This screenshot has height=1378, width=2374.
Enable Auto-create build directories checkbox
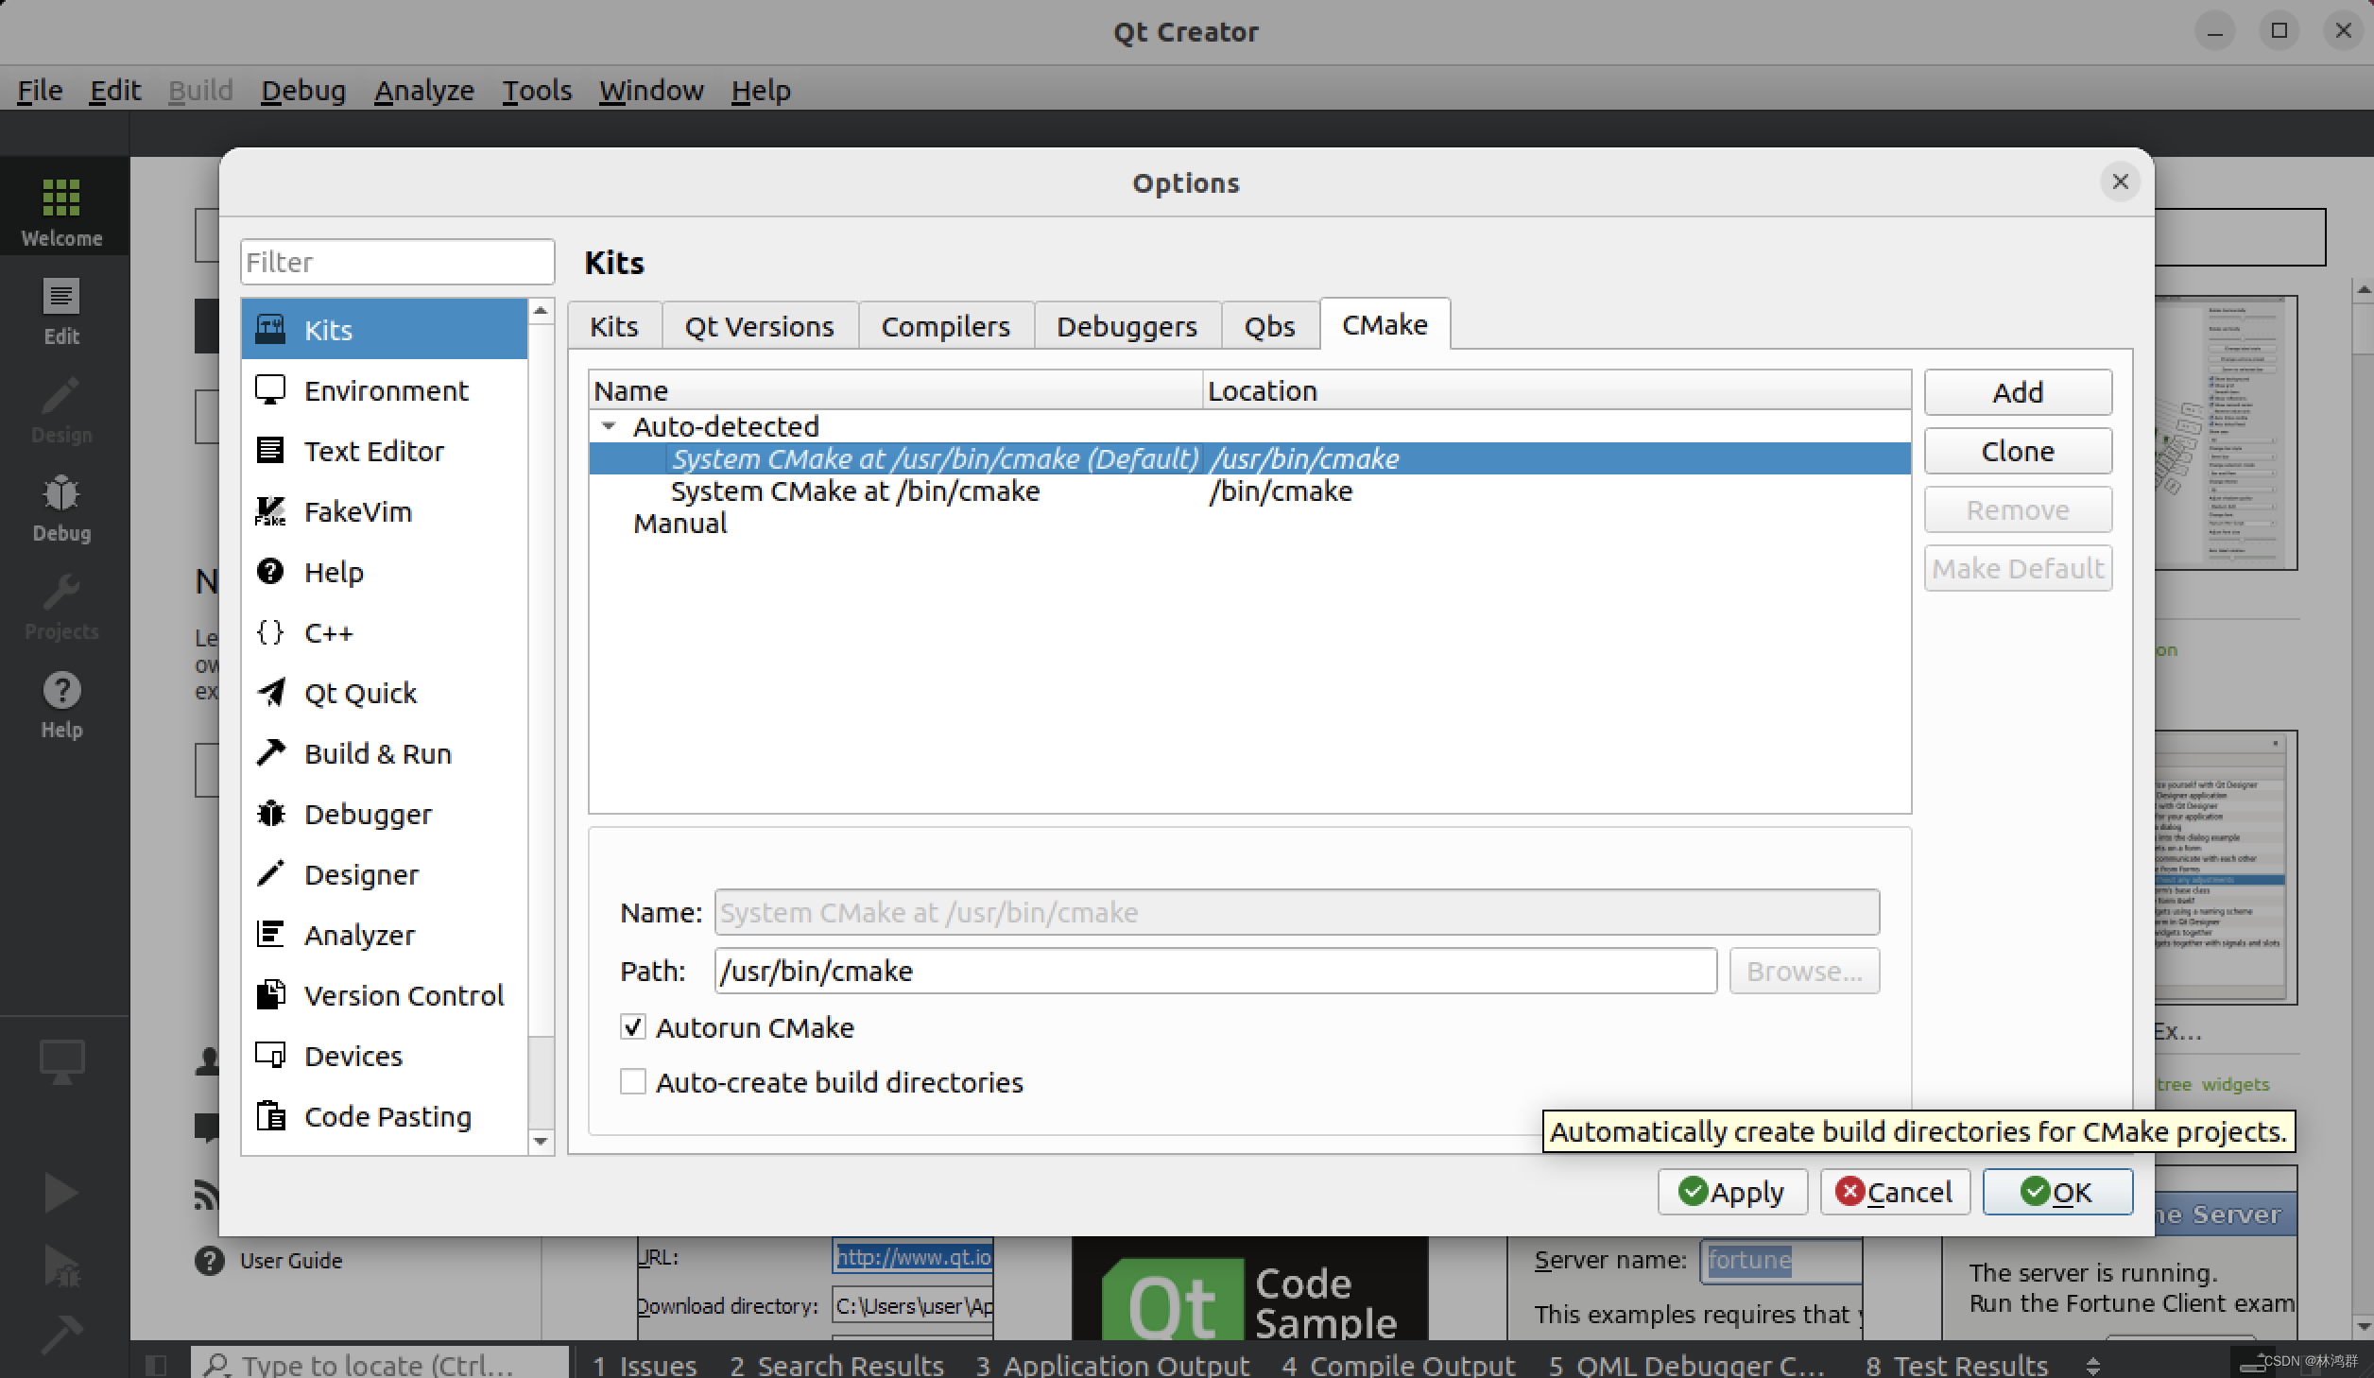point(633,1081)
